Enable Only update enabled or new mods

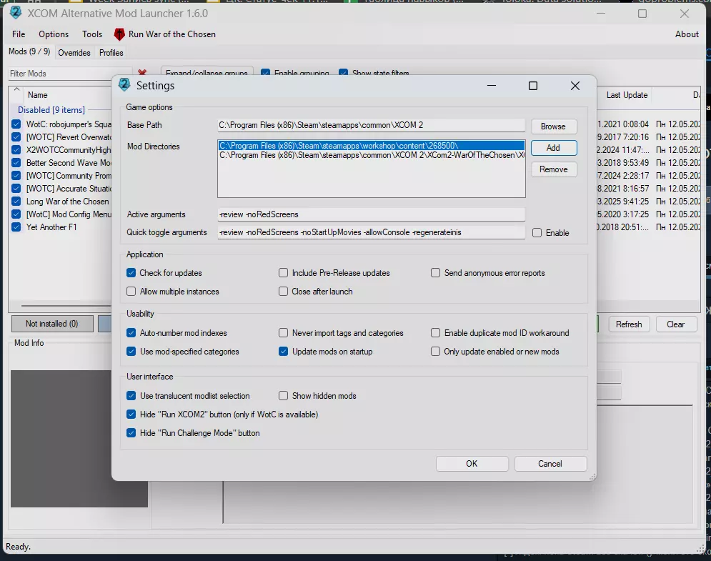click(435, 352)
